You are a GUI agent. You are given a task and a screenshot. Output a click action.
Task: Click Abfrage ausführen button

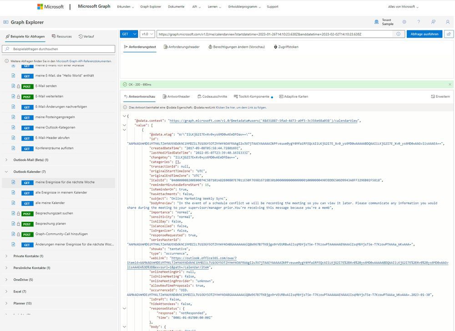tap(424, 34)
